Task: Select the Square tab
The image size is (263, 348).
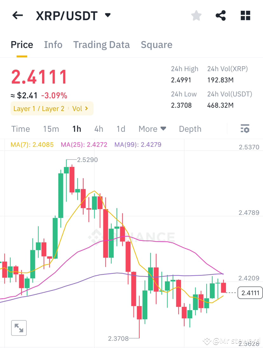Action: click(156, 44)
